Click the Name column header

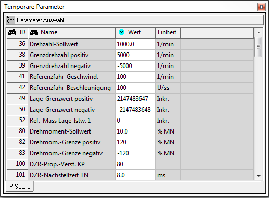(x=72, y=33)
